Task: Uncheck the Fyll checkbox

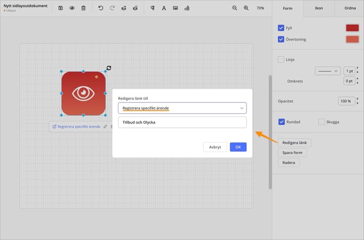Action: click(281, 28)
